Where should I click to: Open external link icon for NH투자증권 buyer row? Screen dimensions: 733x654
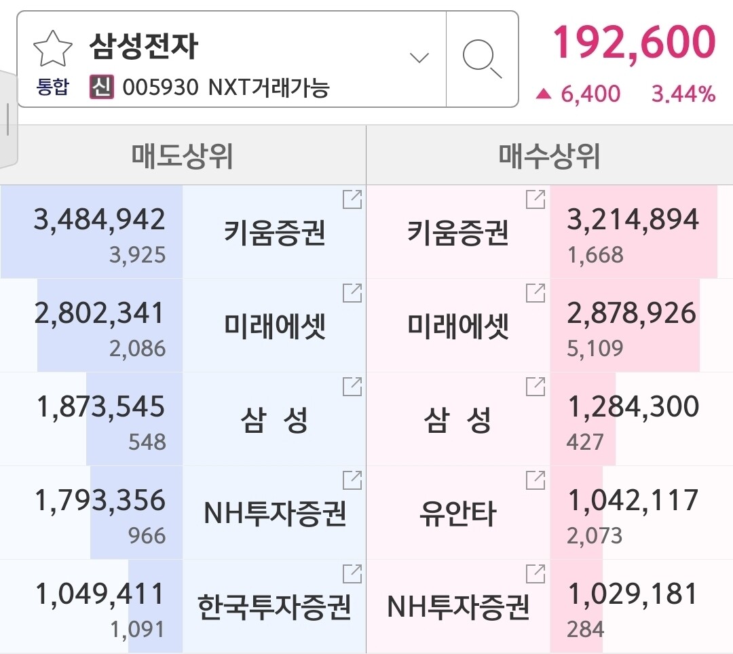click(535, 574)
